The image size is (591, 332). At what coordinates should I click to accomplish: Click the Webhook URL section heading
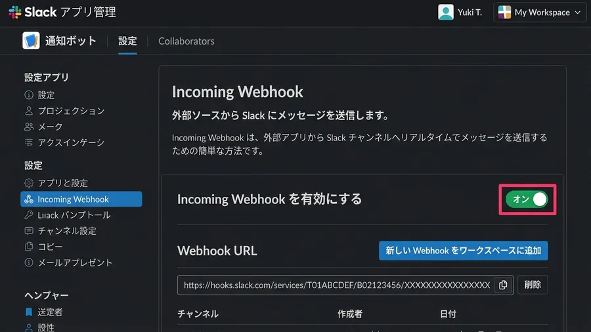pos(217,251)
